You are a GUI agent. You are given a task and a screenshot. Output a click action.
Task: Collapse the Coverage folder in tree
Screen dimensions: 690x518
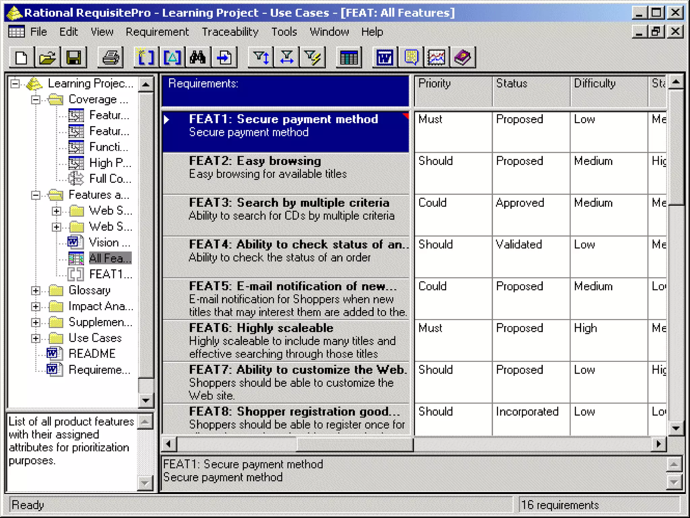coord(36,100)
